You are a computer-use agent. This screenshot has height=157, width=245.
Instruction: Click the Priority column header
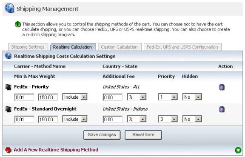[166, 77]
